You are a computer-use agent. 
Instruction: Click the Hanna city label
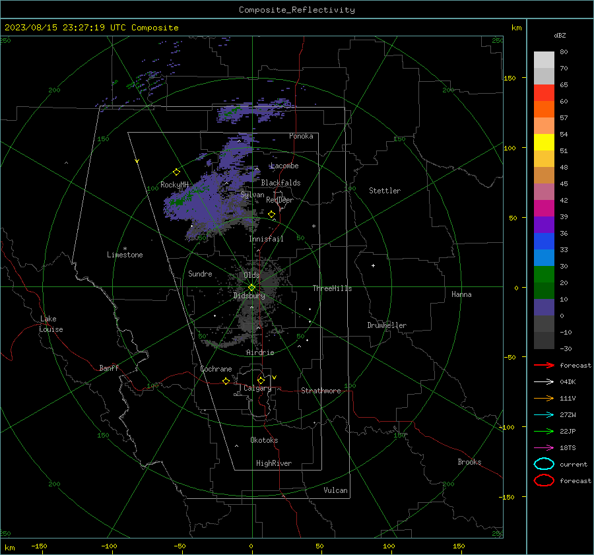461,294
